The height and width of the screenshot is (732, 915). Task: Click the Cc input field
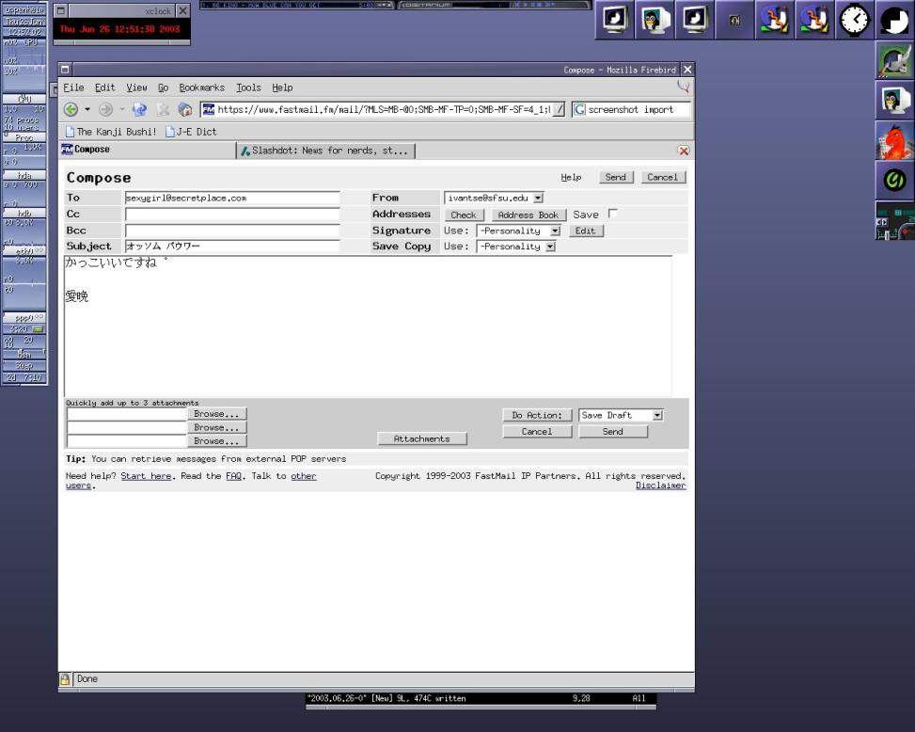231,215
